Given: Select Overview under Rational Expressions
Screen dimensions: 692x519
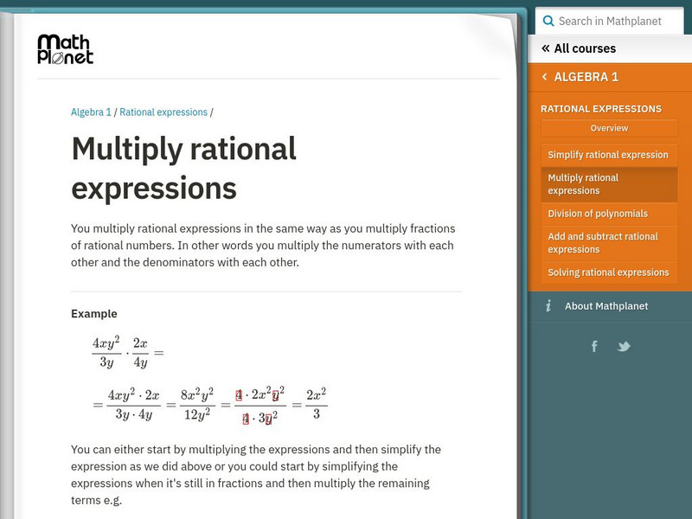Looking at the screenshot, I should pos(609,128).
